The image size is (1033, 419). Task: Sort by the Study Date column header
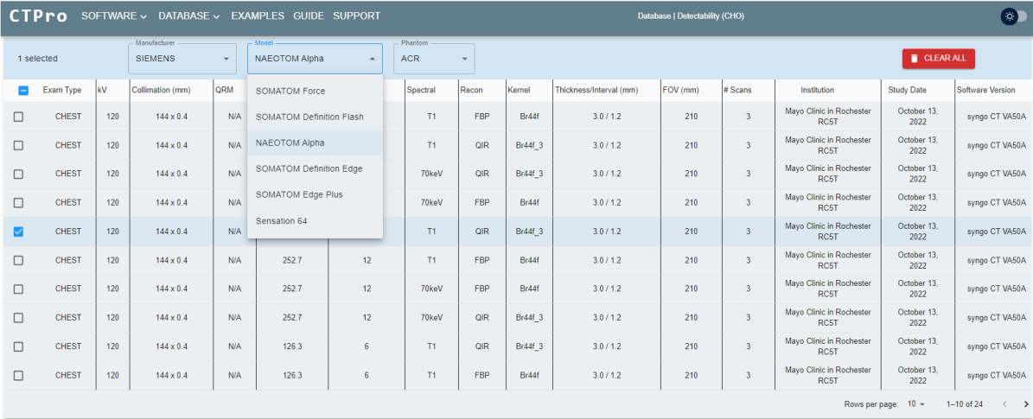pos(907,90)
